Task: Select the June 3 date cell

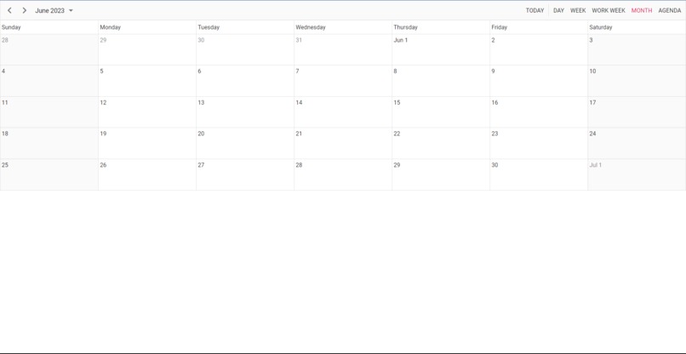Action: pos(637,50)
